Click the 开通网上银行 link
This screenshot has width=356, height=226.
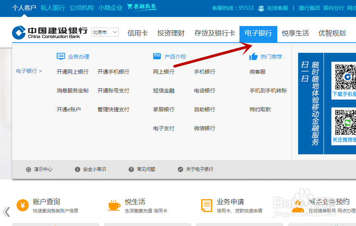pyautogui.click(x=73, y=72)
